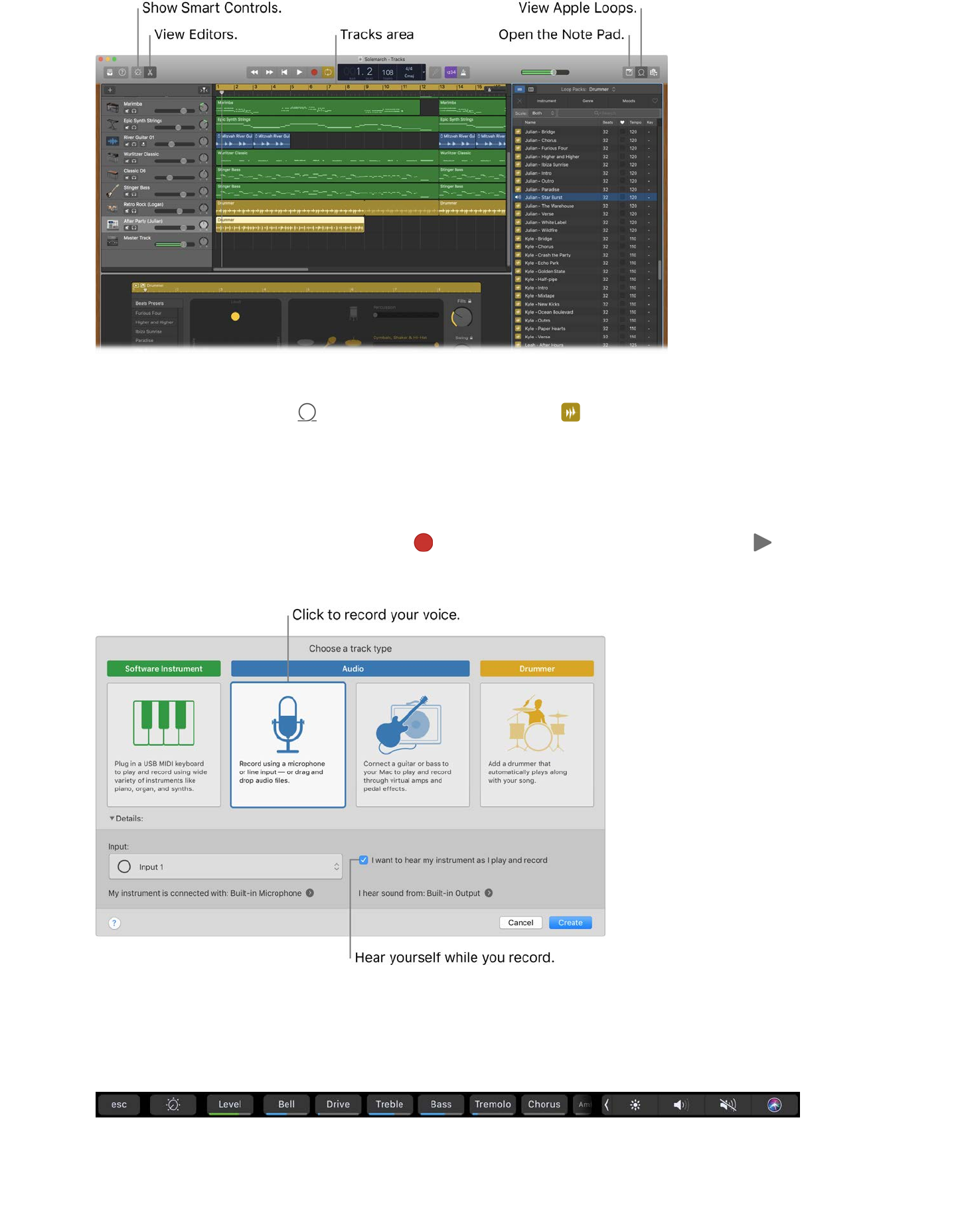Select the Software Instrument track type tab
Screen dimensions: 956x1218
tap(164, 669)
